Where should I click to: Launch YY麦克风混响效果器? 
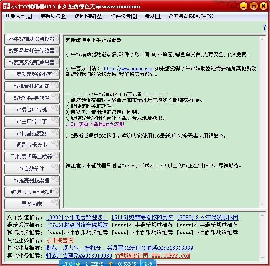32,62
